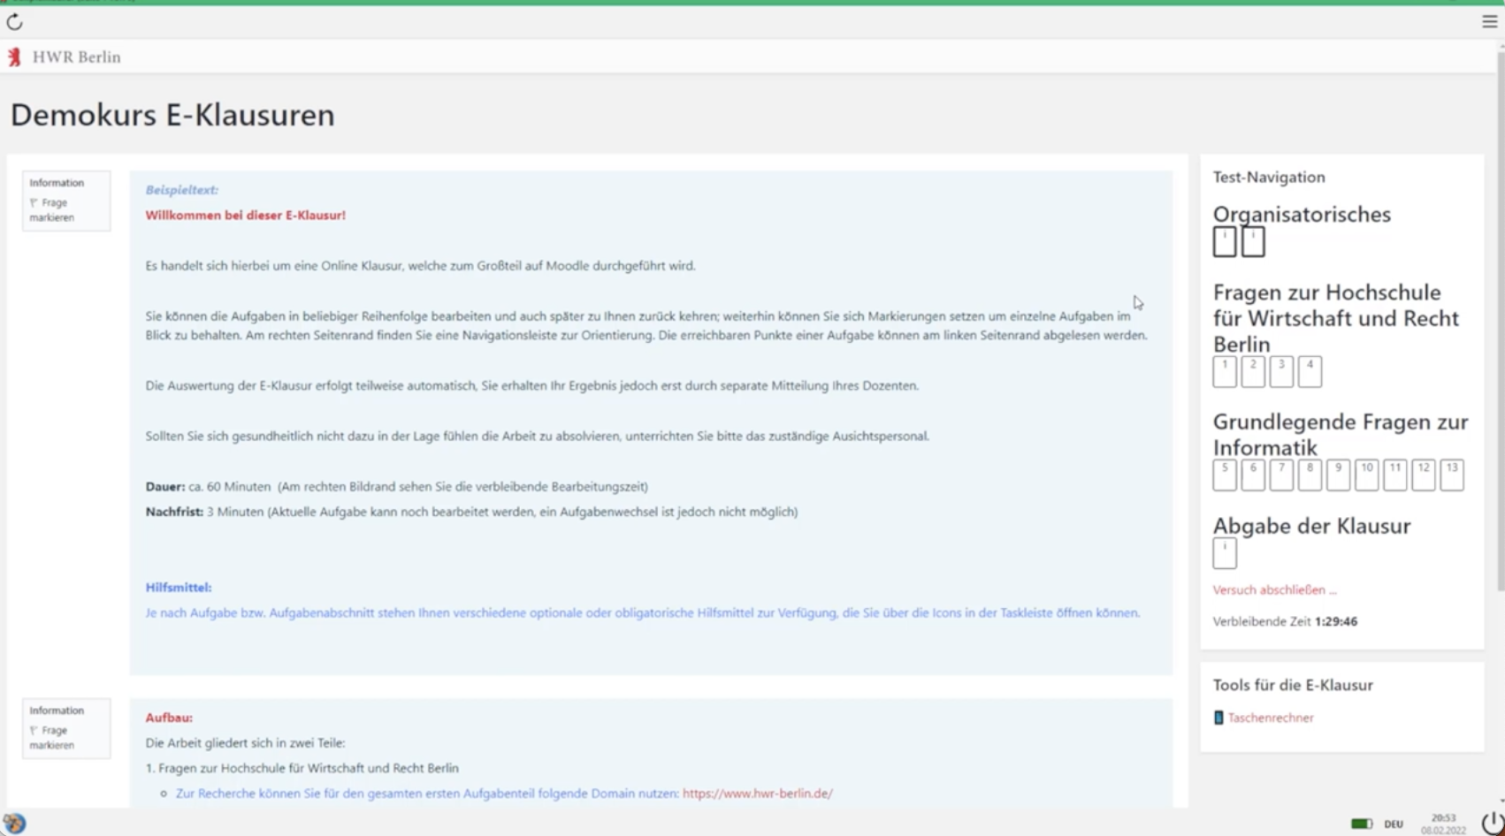Open question 13 in the Test-Navigation

(x=1451, y=475)
